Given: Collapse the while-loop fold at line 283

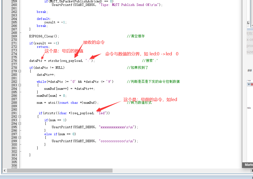Looking at the screenshot, I should point(20,85).
